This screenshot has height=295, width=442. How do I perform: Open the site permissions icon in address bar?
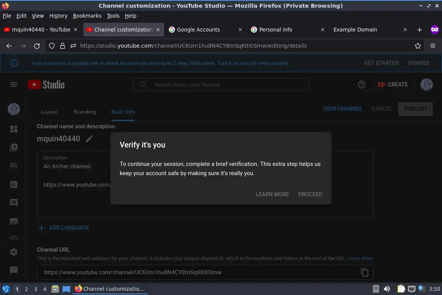(x=73, y=46)
